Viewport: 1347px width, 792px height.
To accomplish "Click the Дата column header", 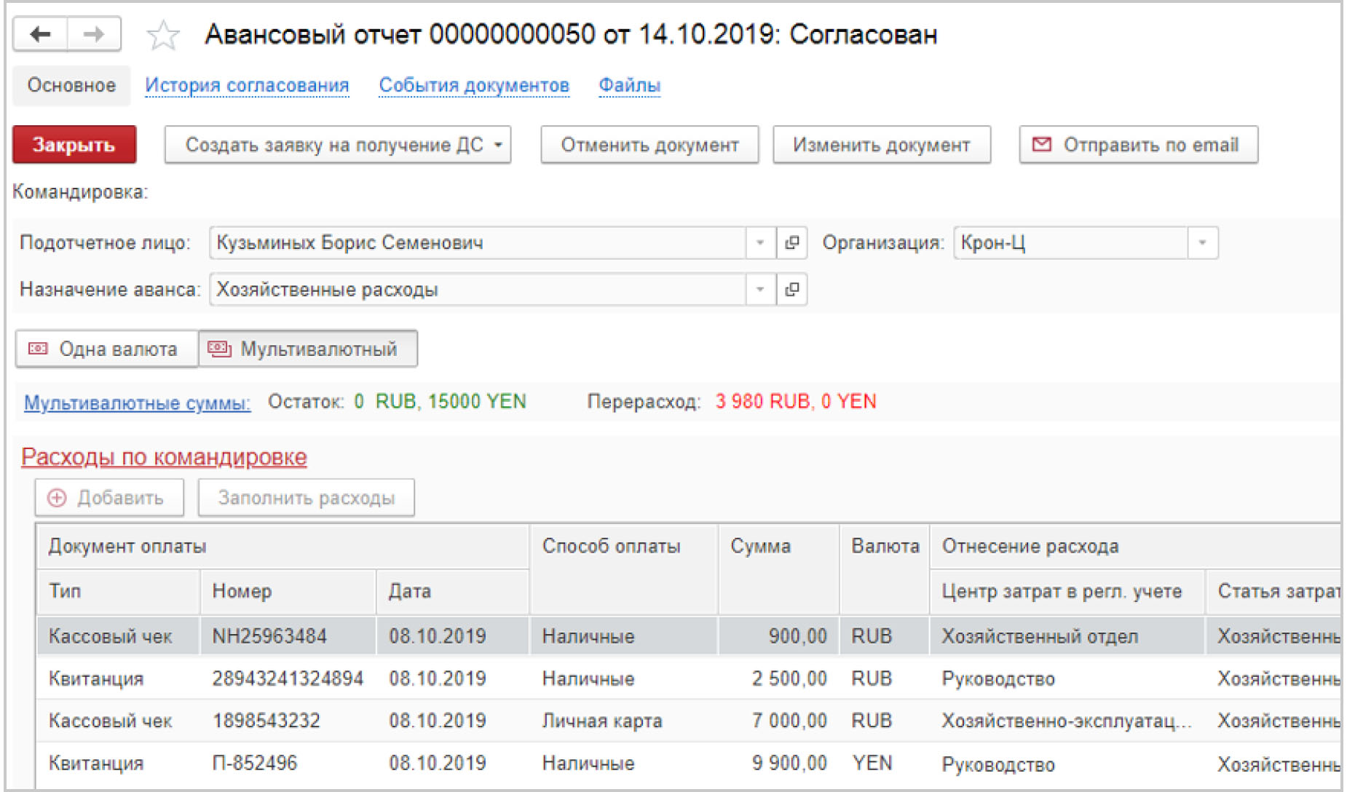I will point(452,591).
